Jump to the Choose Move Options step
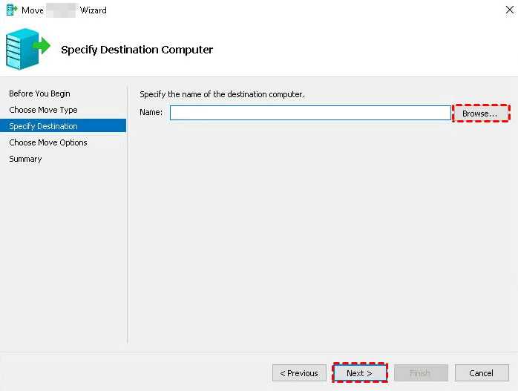 pos(48,142)
